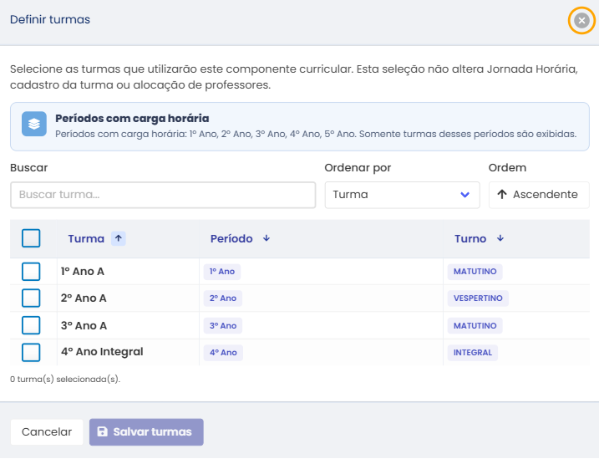Click the Cancelar button
This screenshot has height=459, width=599.
pos(47,432)
